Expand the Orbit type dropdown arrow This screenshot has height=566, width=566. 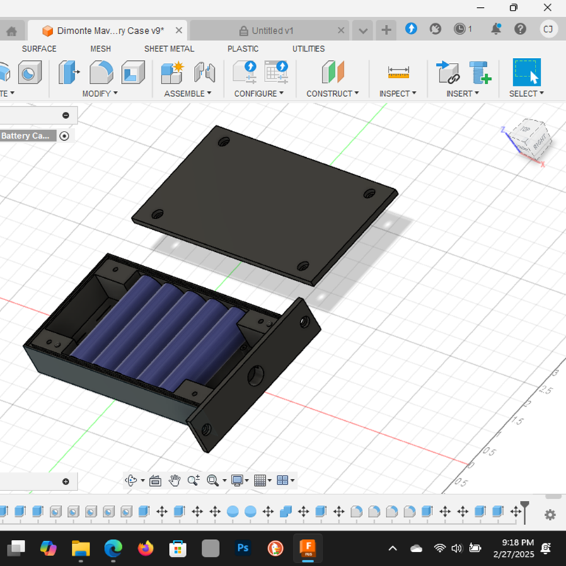[143, 480]
